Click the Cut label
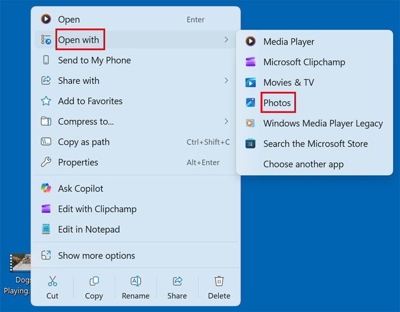400x312 pixels. click(53, 295)
